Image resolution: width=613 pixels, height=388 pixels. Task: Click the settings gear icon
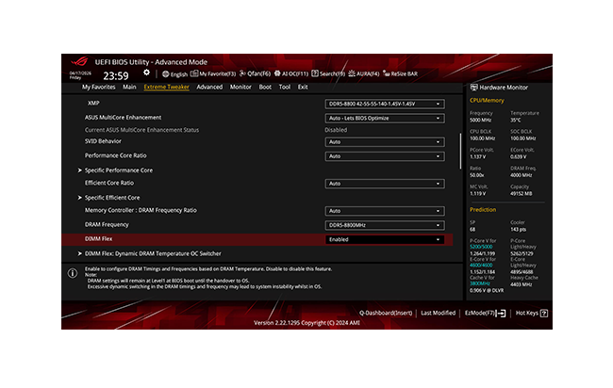point(146,73)
